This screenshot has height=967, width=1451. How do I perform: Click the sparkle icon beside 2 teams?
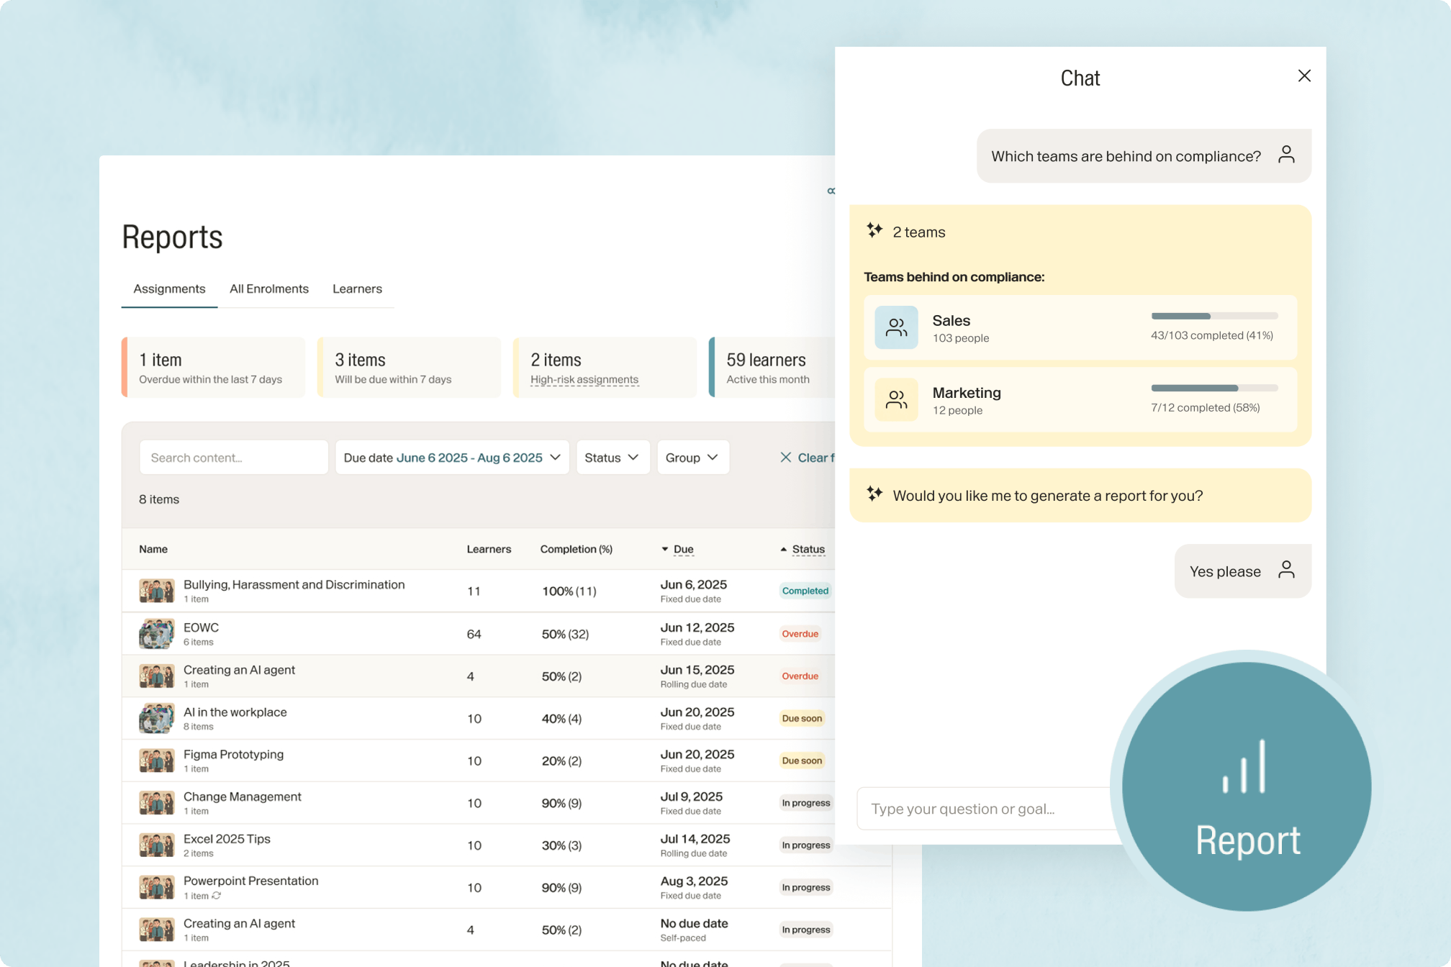coord(874,231)
